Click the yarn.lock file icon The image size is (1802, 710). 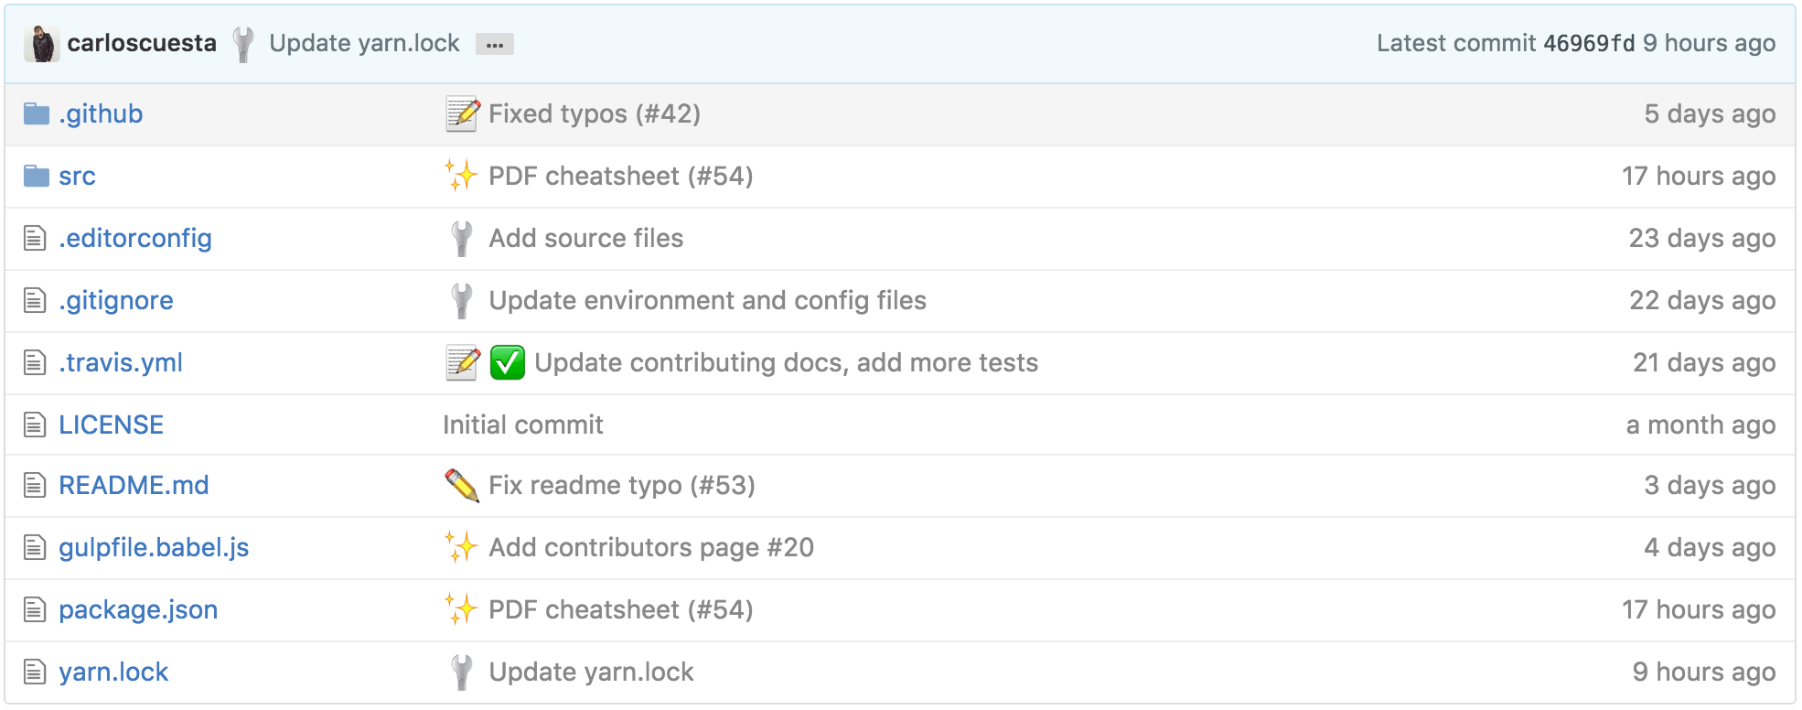point(35,672)
